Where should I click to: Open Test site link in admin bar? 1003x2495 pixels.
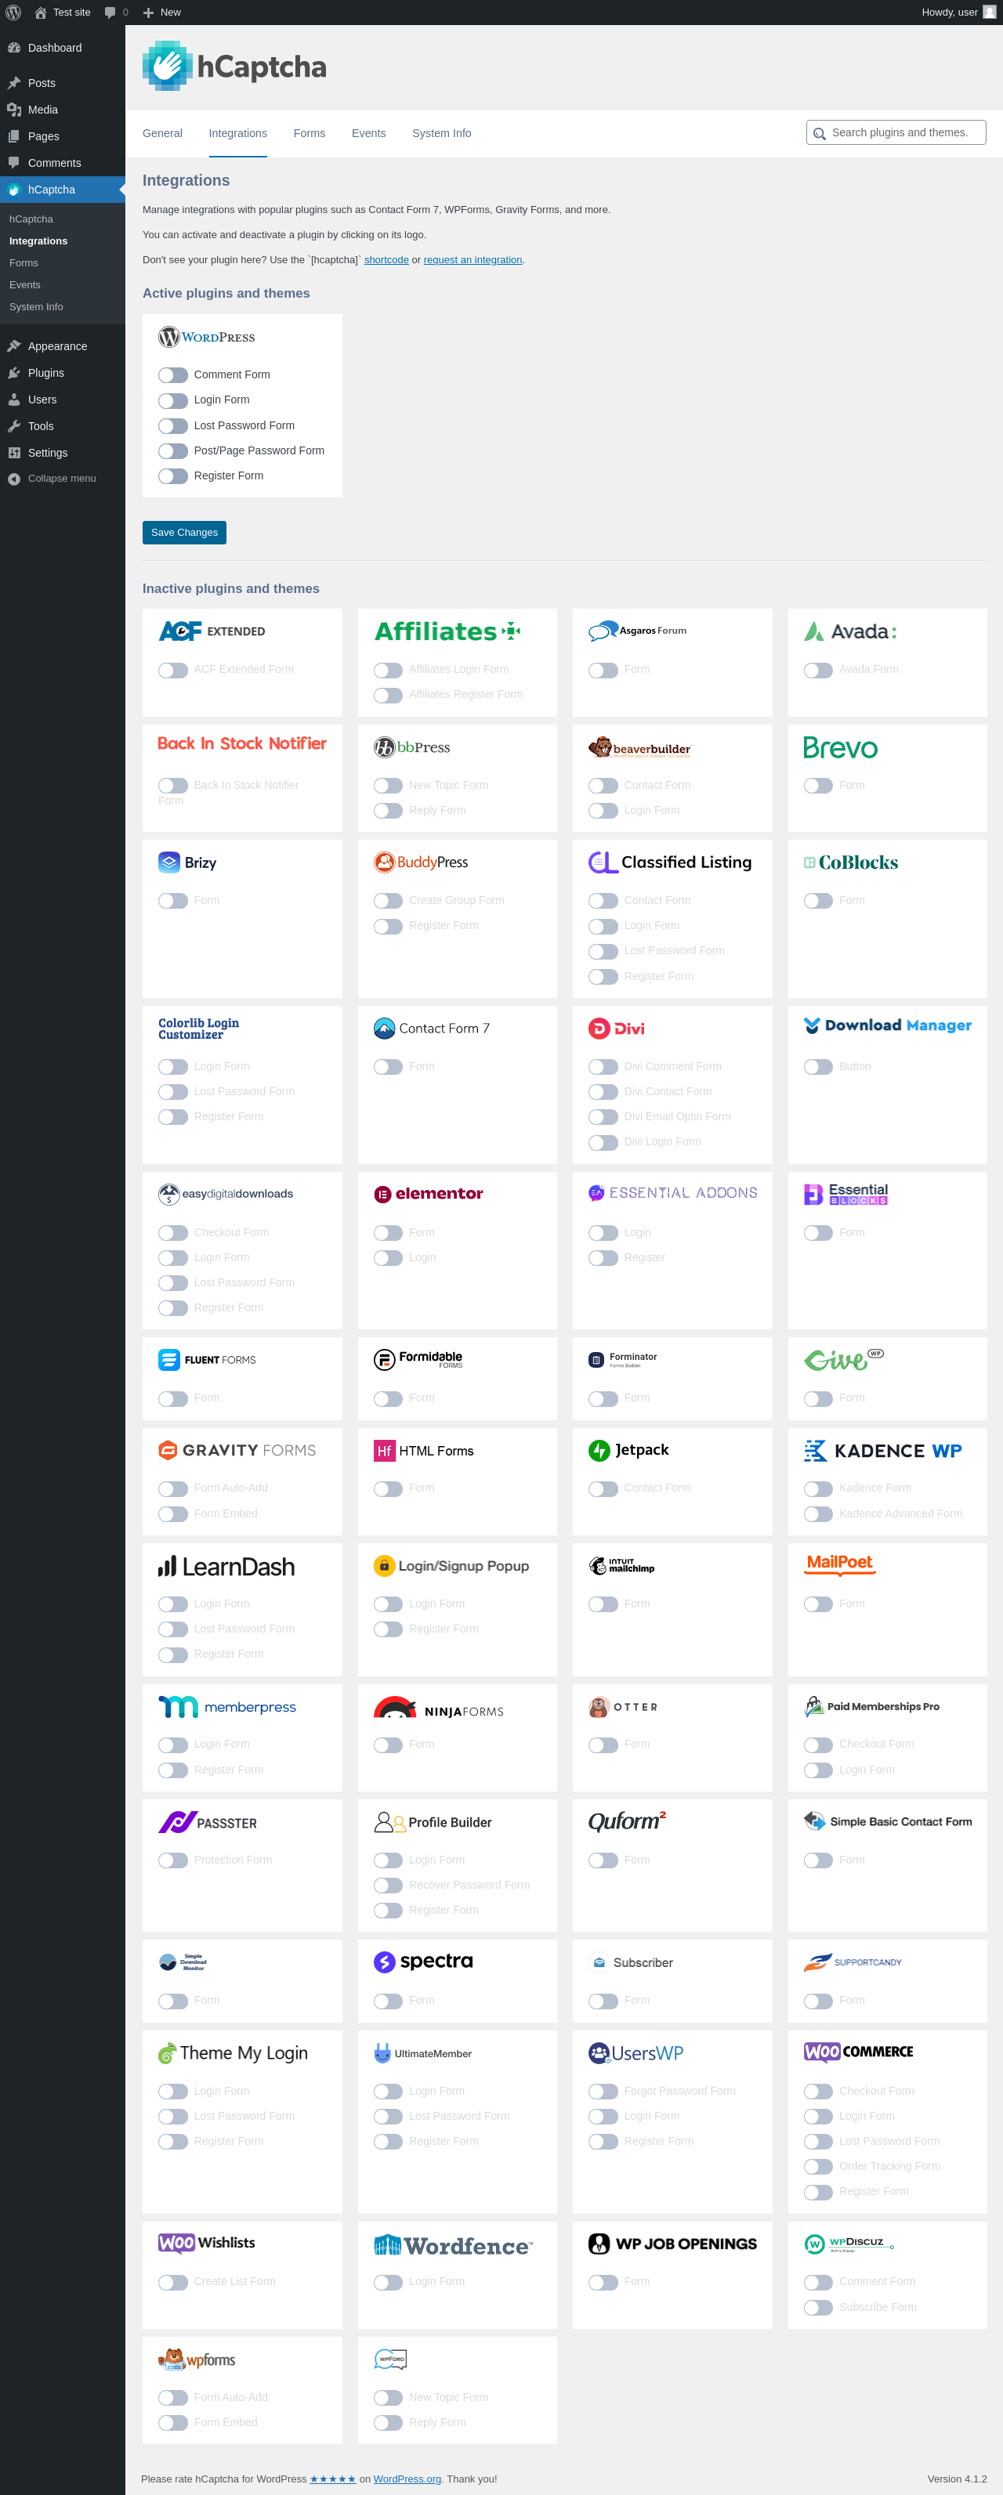62,13
